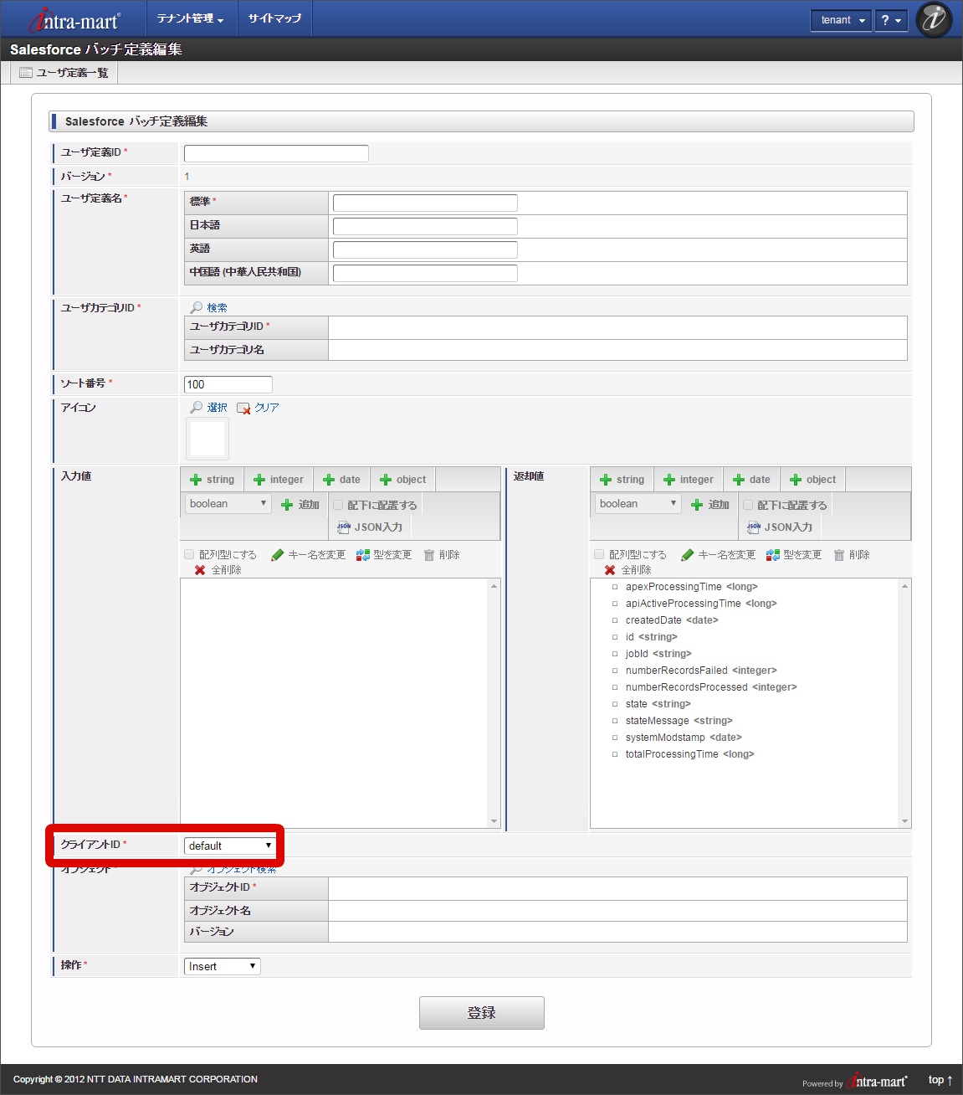Viewport: 963px width, 1095px height.
Task: Click 型を変更 in 入力値 panel
Action: coord(384,555)
